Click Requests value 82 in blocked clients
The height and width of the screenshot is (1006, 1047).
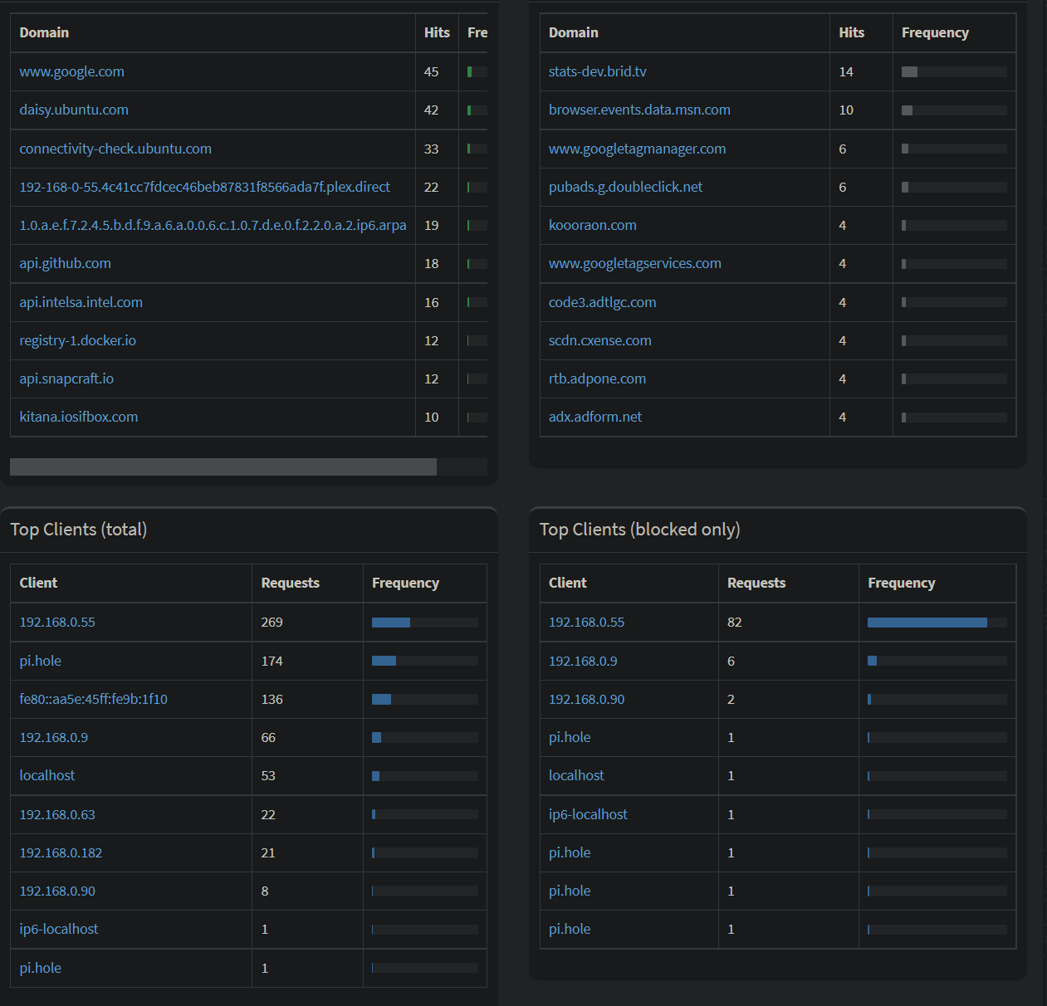click(735, 622)
